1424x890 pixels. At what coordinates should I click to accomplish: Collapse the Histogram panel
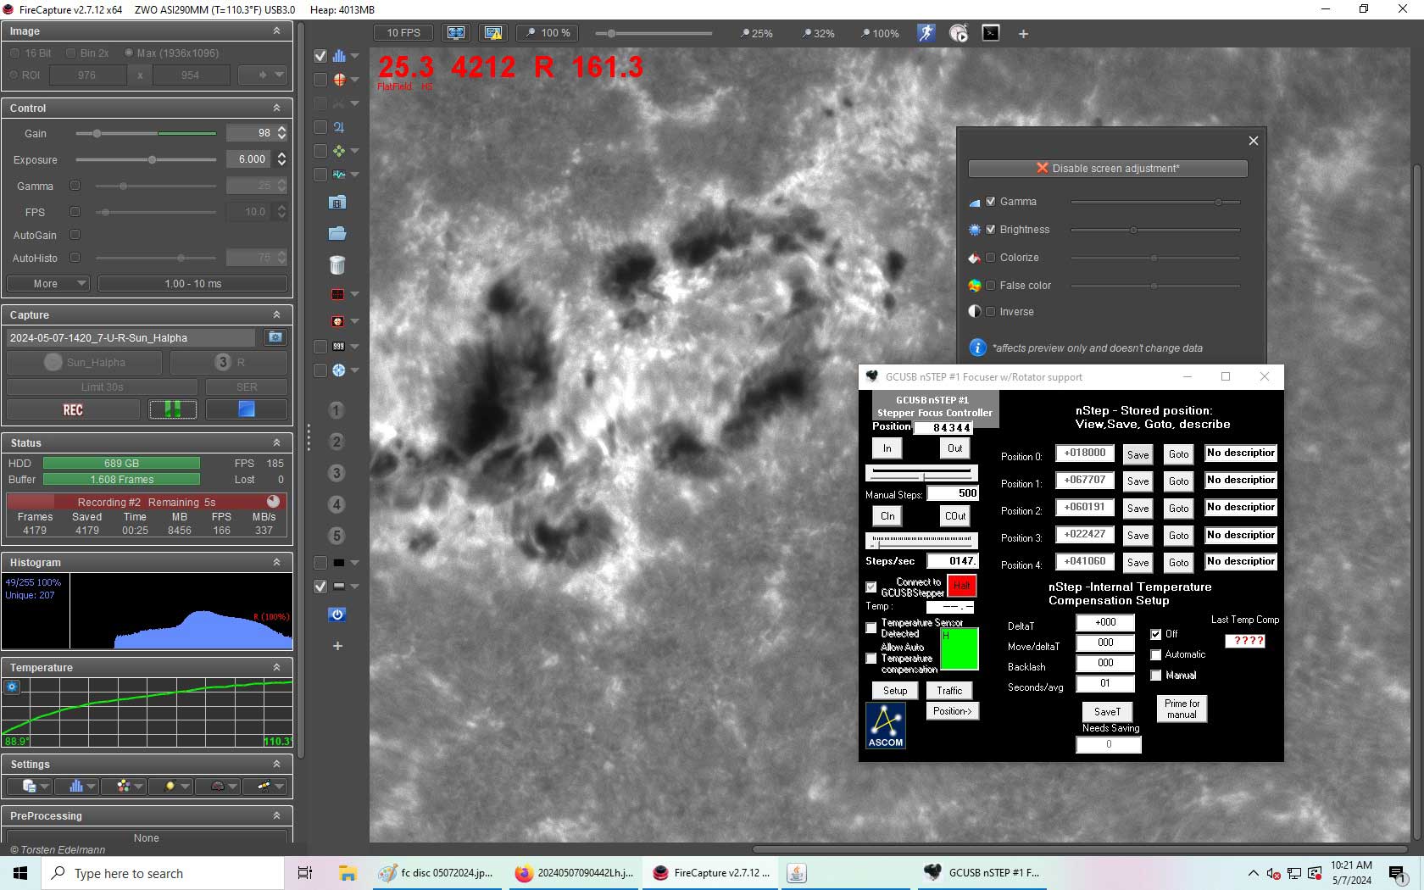point(276,562)
